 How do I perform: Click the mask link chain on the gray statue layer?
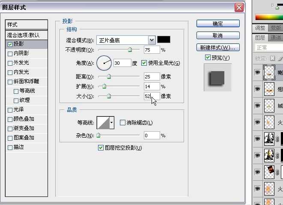[277, 139]
